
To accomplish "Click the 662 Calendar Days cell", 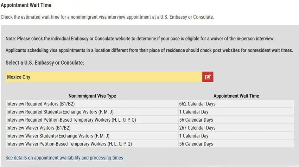I will click(x=236, y=104).
